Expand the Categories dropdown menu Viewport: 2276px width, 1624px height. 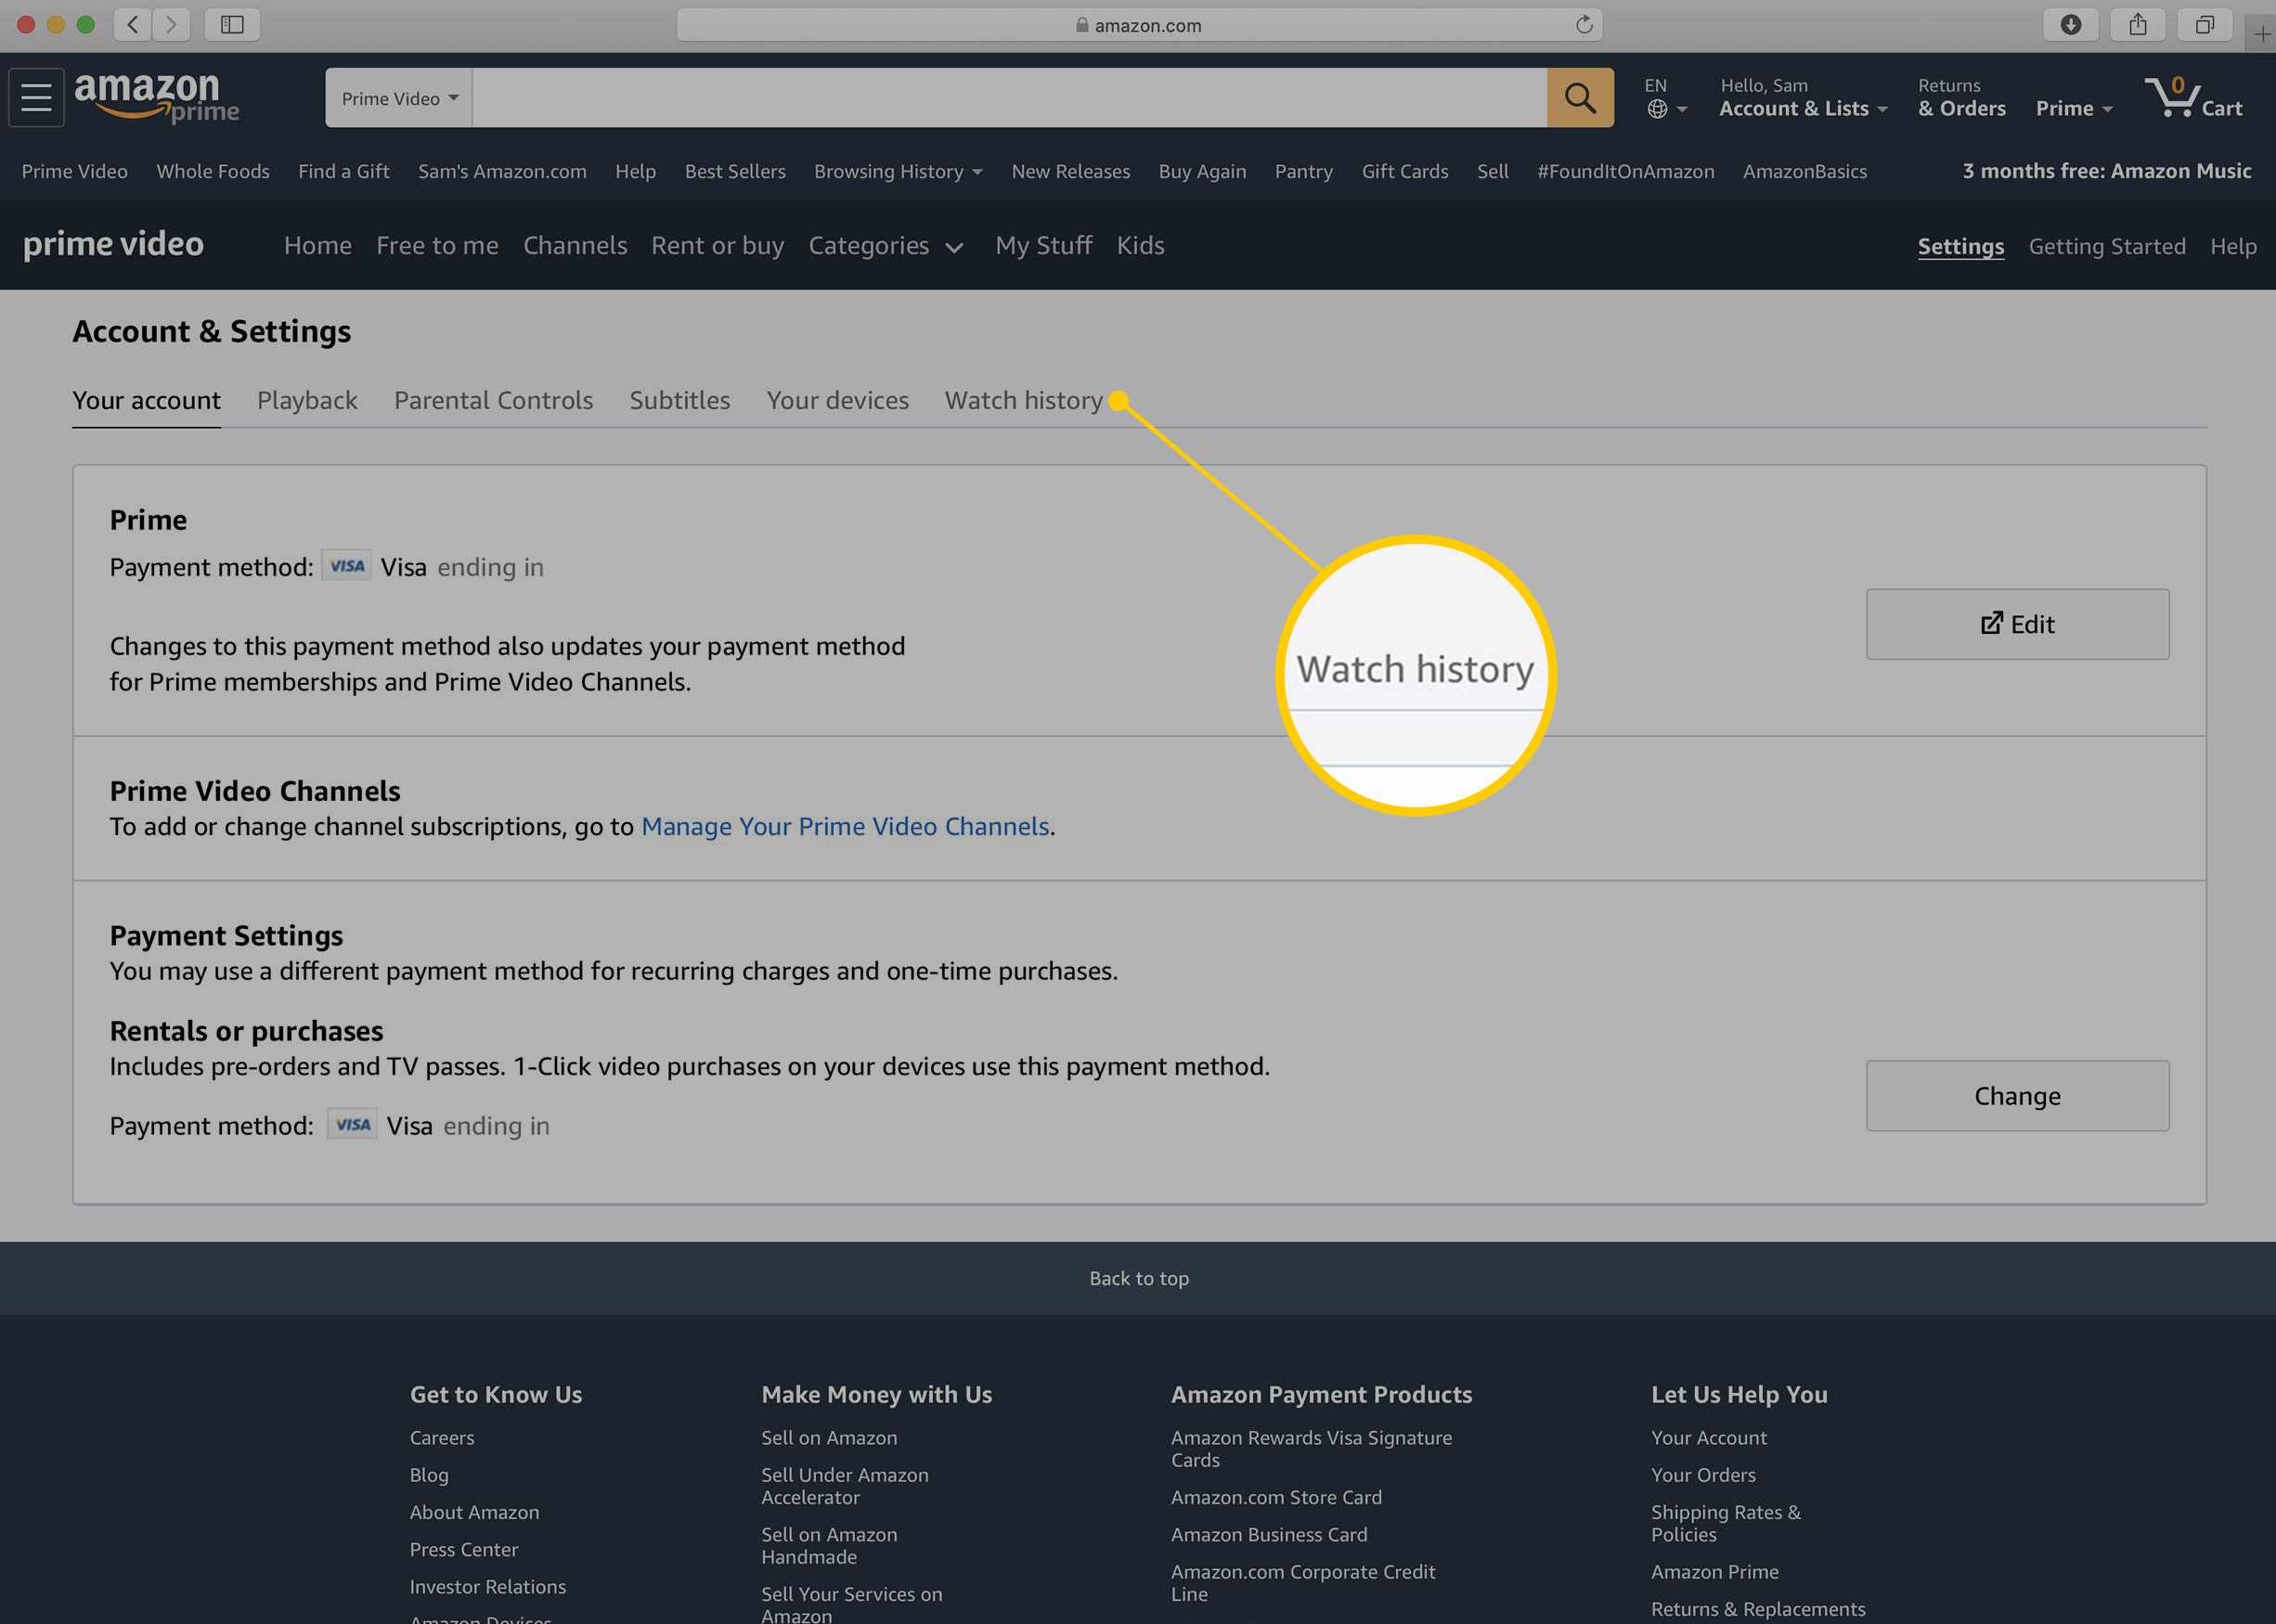886,244
